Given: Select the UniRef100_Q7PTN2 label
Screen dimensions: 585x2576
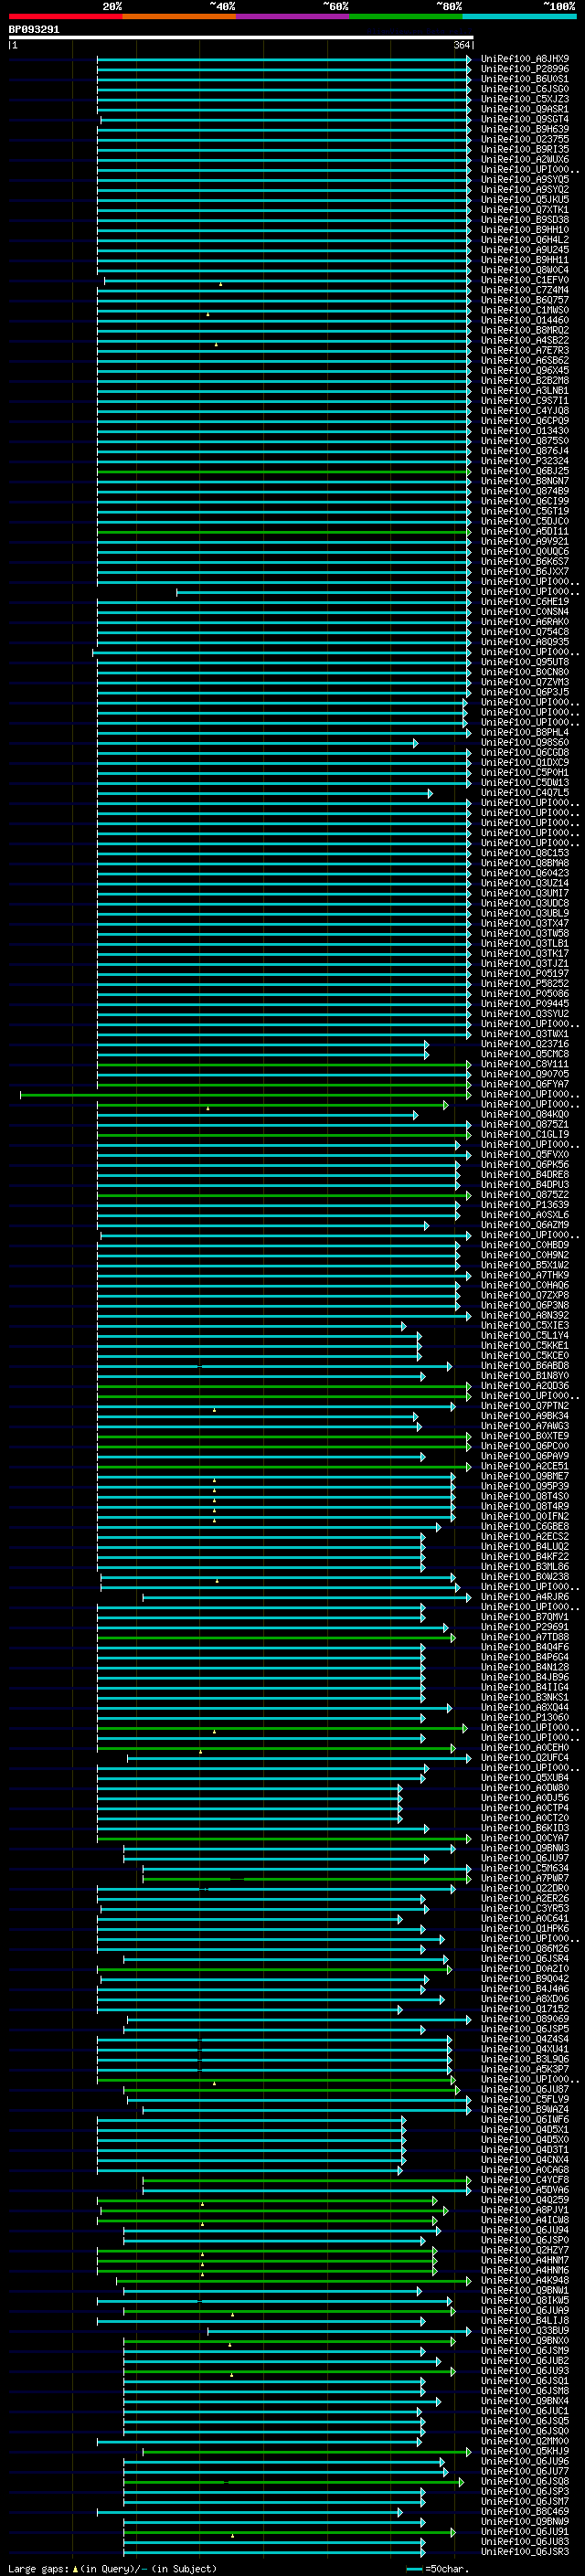Looking at the screenshot, I should point(525,1406).
